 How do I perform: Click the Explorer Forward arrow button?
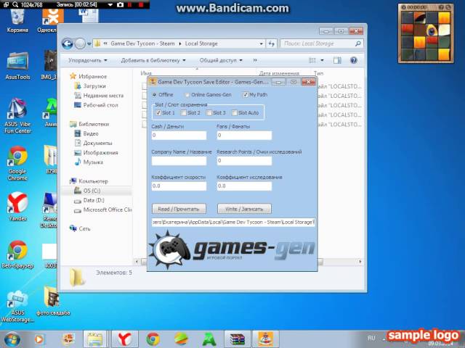pyautogui.click(x=80, y=43)
